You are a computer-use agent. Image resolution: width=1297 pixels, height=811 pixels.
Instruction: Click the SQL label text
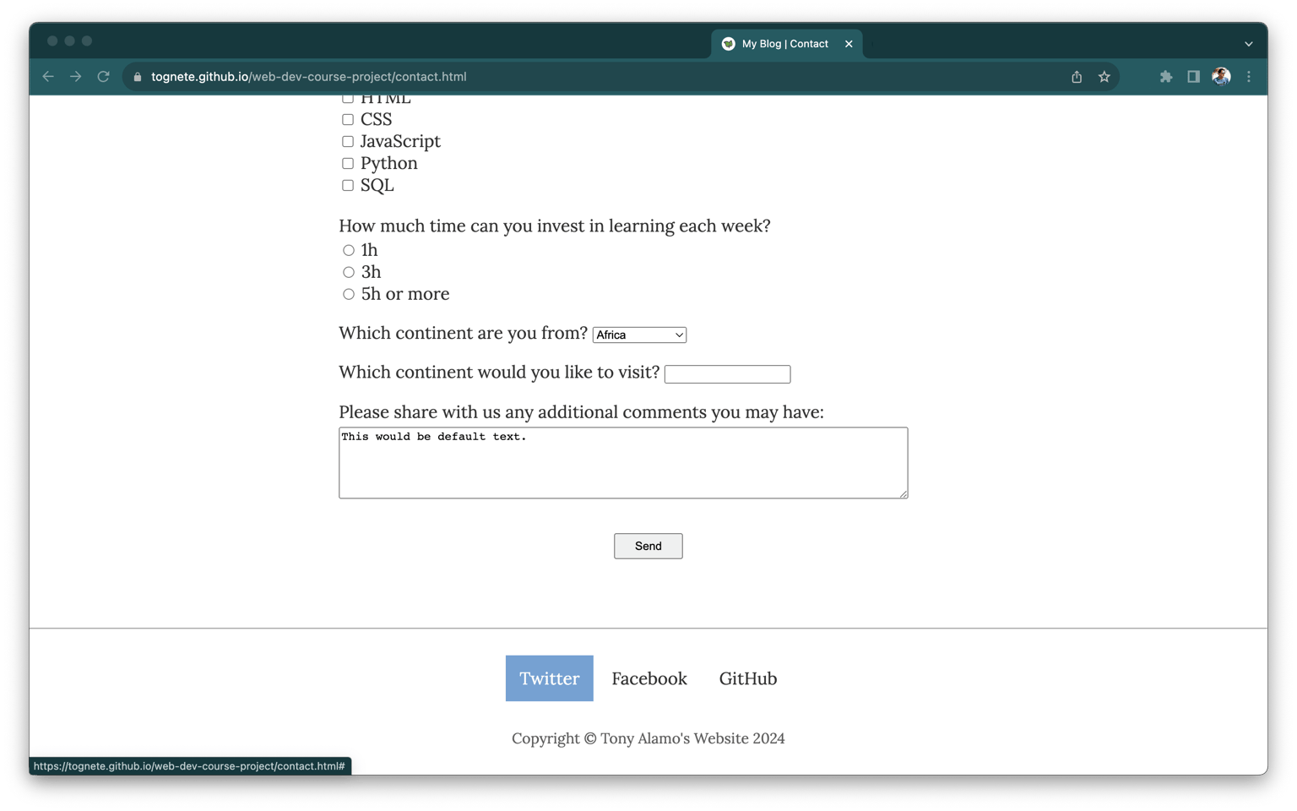(377, 186)
